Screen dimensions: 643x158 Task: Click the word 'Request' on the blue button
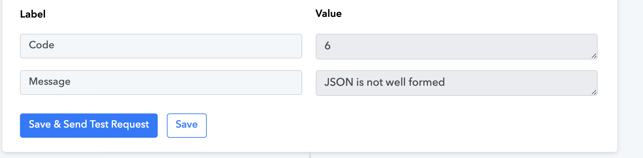[x=130, y=125]
